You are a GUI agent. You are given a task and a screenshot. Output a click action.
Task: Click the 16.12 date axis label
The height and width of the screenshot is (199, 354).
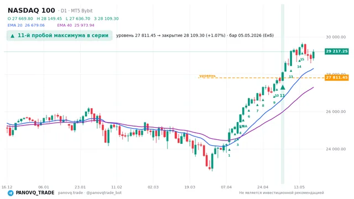tap(7, 187)
